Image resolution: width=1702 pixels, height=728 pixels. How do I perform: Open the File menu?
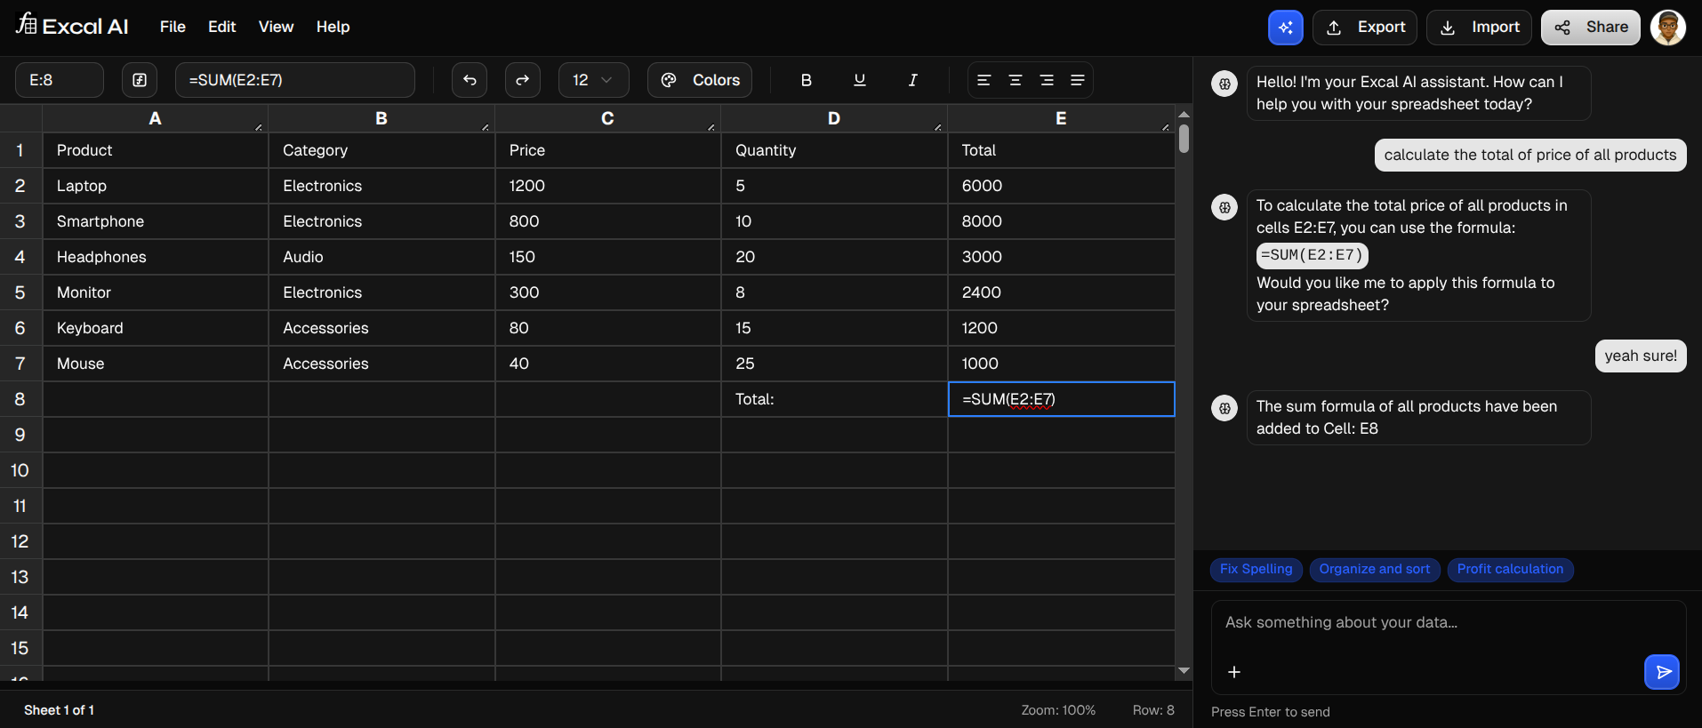click(173, 27)
